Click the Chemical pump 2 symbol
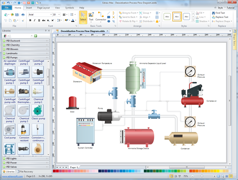Viewport: 238px width, 180px height. coord(10,110)
